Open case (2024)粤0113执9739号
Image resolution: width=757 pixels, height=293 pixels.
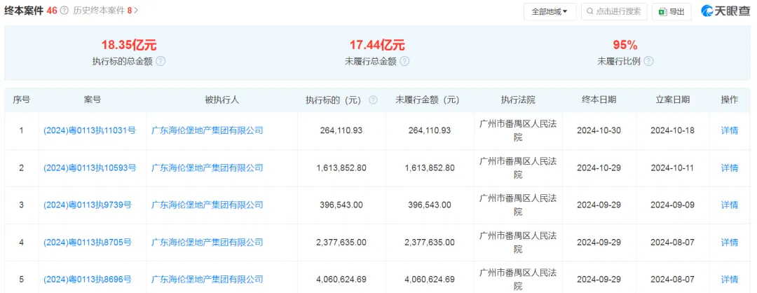87,205
